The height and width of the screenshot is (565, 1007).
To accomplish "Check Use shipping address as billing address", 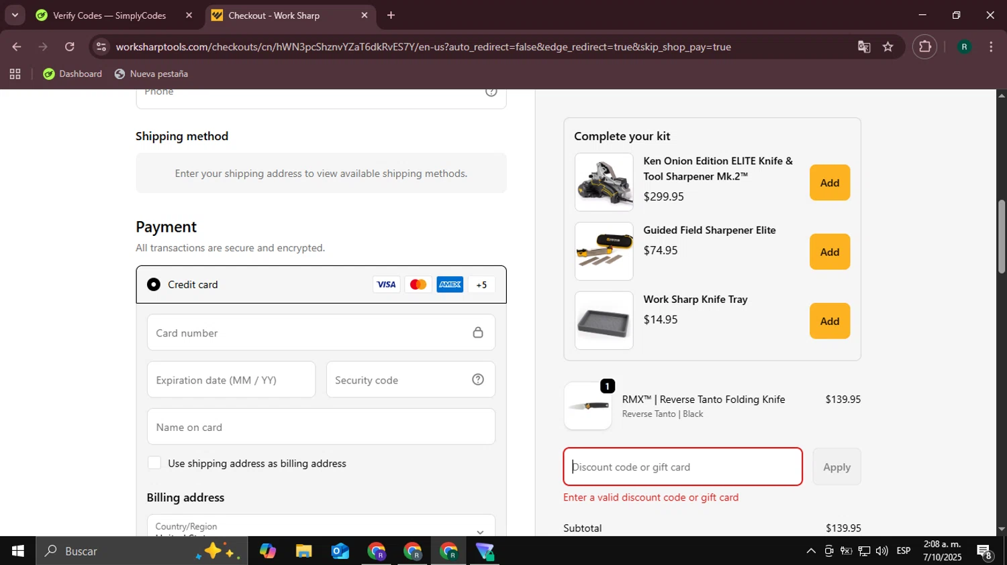I will (x=154, y=462).
